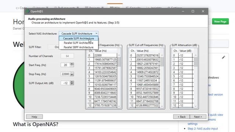Click the Number of Channels field

pyautogui.click(x=67, y=56)
